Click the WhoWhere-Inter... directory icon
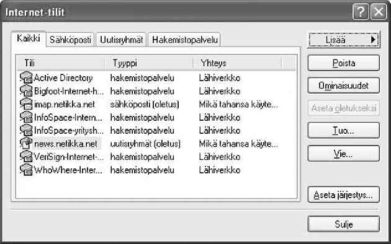 26,170
